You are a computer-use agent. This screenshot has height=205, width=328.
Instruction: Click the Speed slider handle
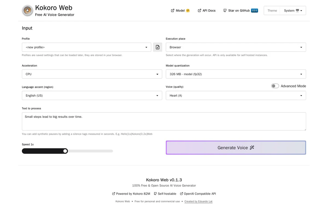pos(65,151)
